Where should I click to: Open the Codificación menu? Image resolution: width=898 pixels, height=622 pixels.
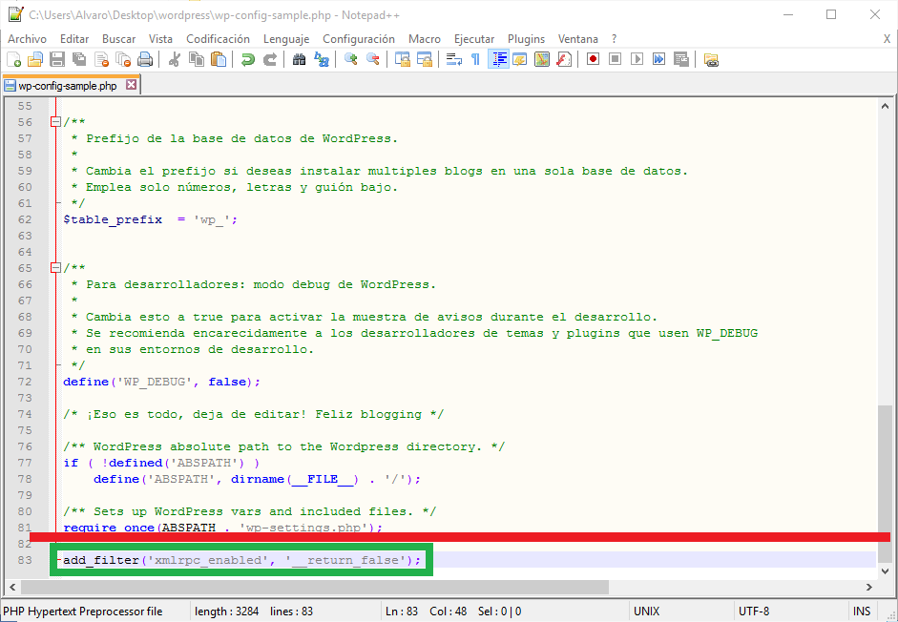pos(218,39)
